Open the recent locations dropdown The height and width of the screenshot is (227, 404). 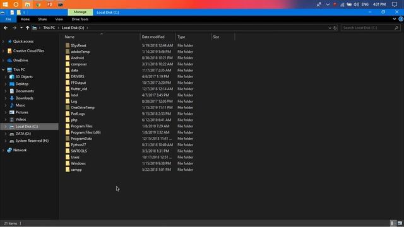[21, 28]
